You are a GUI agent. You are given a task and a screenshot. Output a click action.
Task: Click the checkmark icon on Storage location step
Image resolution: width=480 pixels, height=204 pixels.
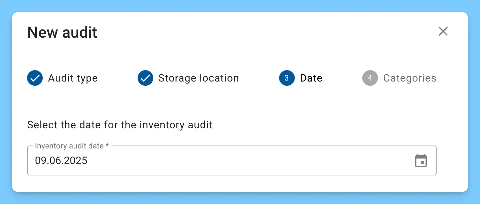(x=145, y=78)
